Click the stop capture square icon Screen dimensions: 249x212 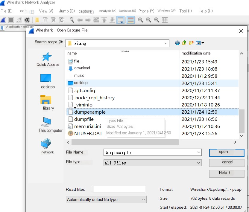click(11, 20)
